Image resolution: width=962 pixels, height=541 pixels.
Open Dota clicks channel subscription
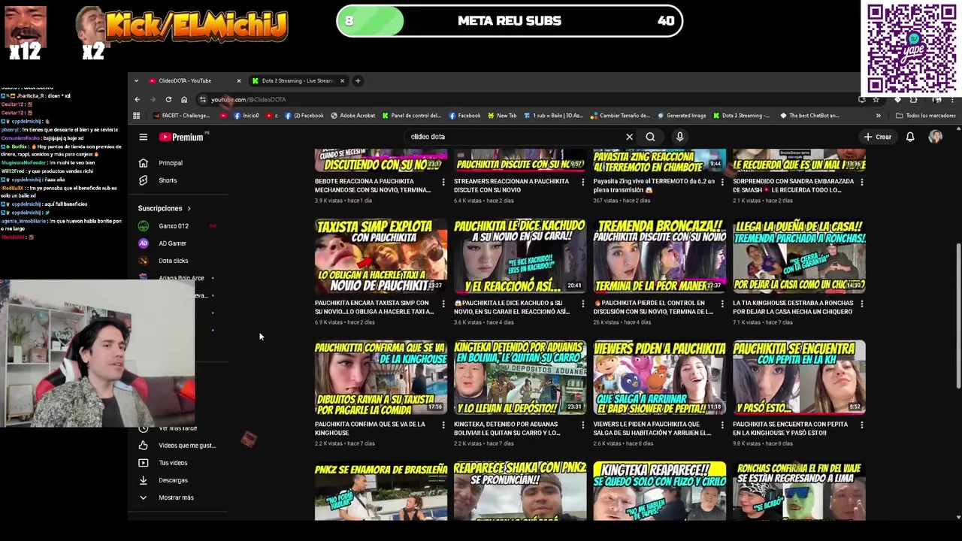click(x=173, y=261)
